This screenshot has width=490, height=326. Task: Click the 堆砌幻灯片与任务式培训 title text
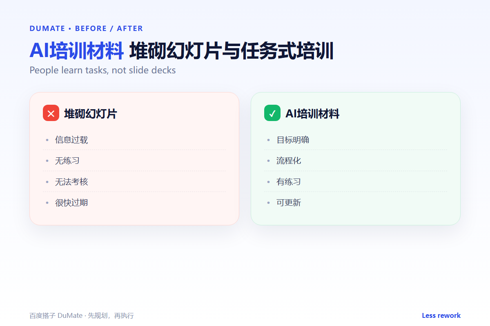[232, 51]
